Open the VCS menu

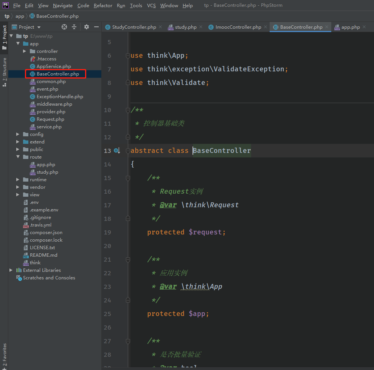(151, 6)
